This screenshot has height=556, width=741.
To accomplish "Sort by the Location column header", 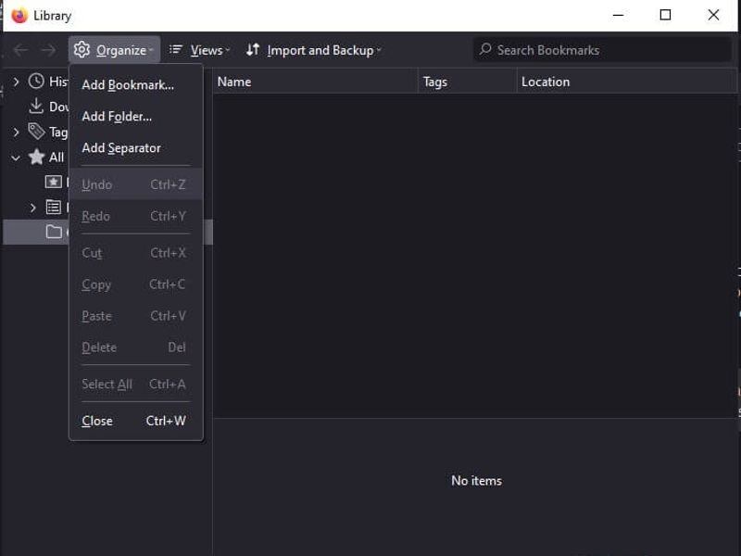I will pos(627,82).
